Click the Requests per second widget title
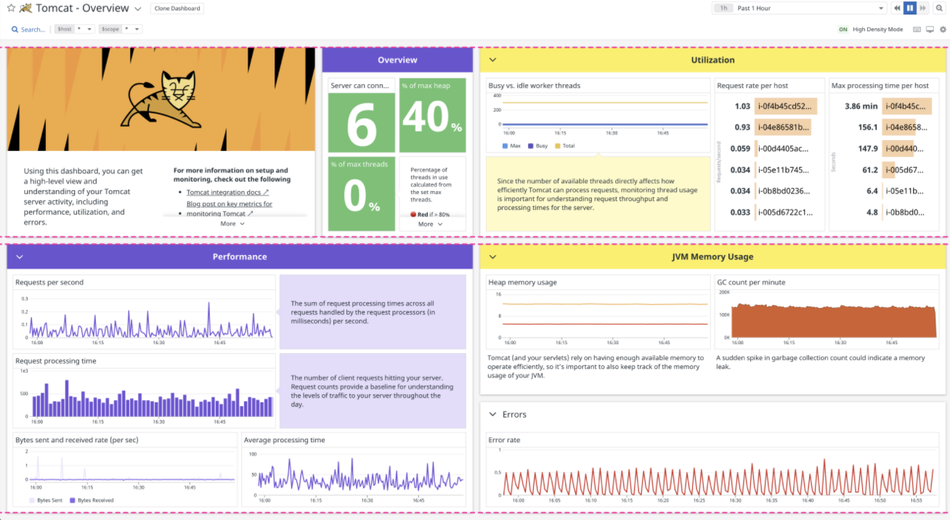The height and width of the screenshot is (520, 950). (49, 283)
